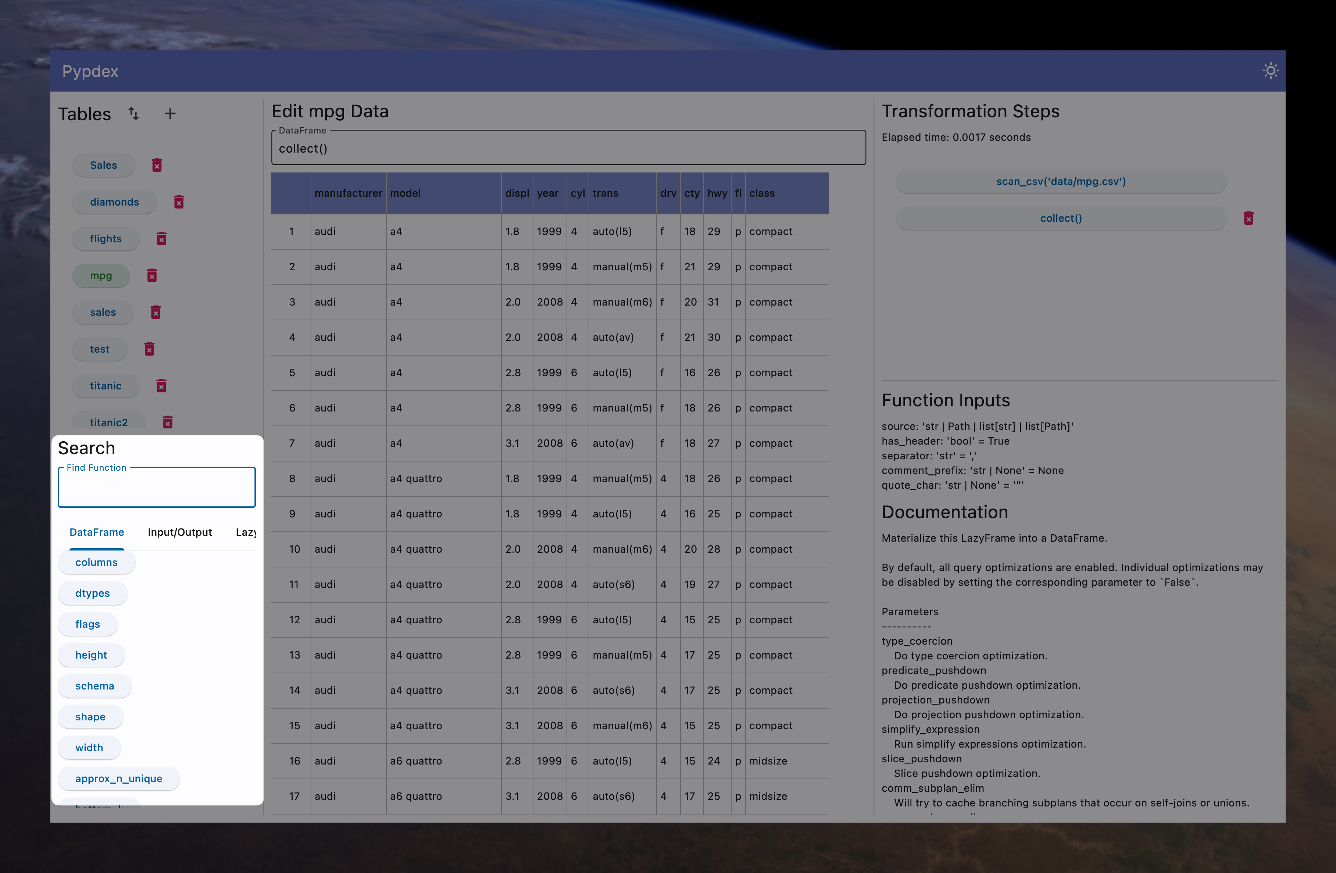Click the Find Function search field

click(x=157, y=488)
